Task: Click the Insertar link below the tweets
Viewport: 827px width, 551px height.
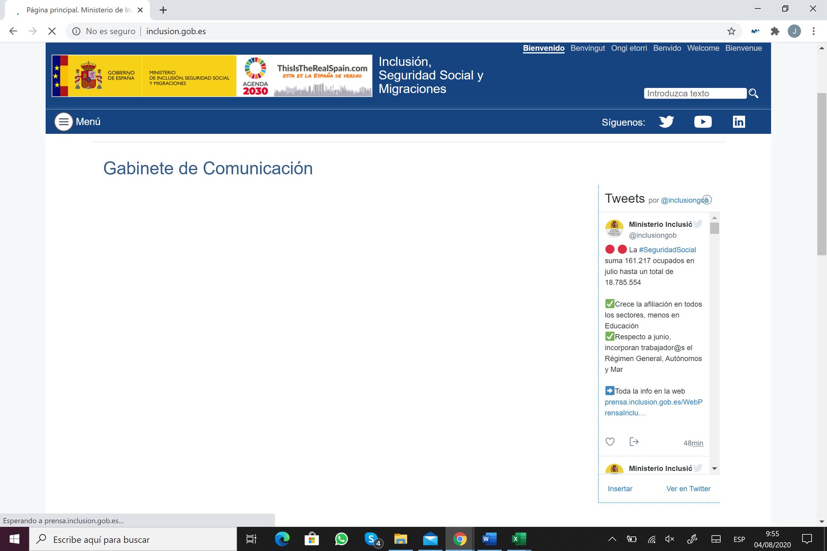Action: click(x=620, y=489)
